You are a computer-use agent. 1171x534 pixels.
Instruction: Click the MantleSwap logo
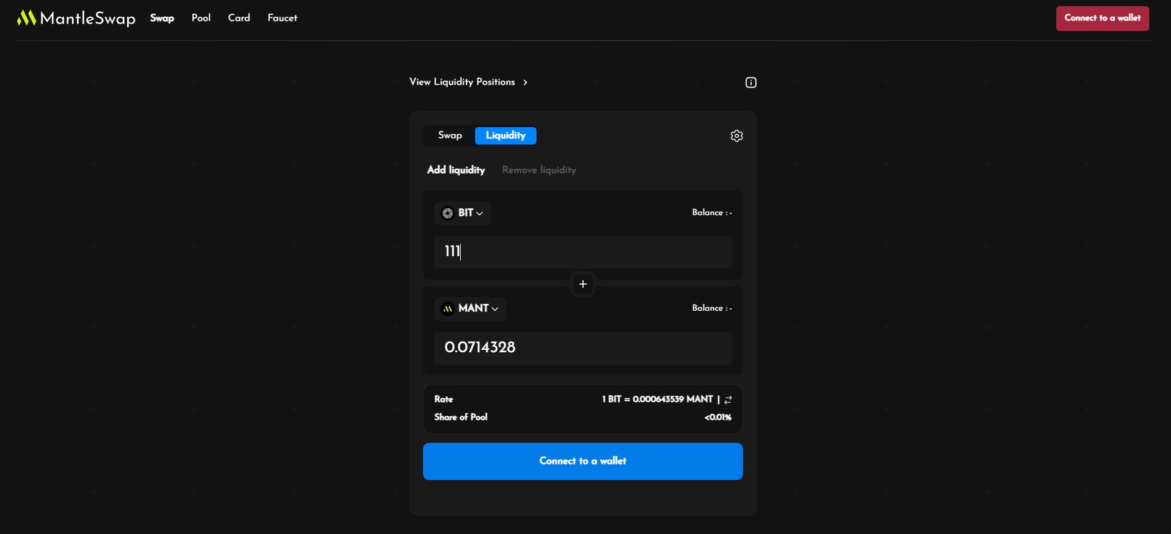(x=76, y=18)
